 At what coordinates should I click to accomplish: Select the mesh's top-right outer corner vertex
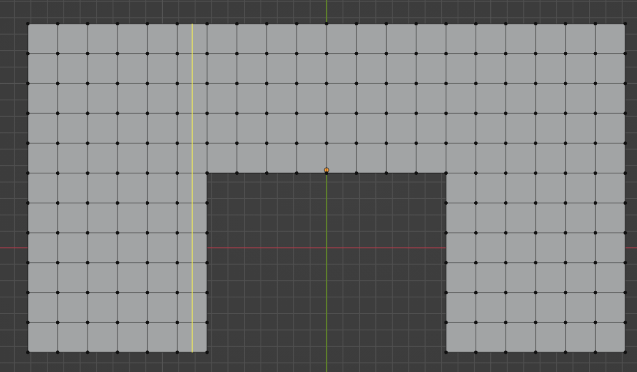625,23
